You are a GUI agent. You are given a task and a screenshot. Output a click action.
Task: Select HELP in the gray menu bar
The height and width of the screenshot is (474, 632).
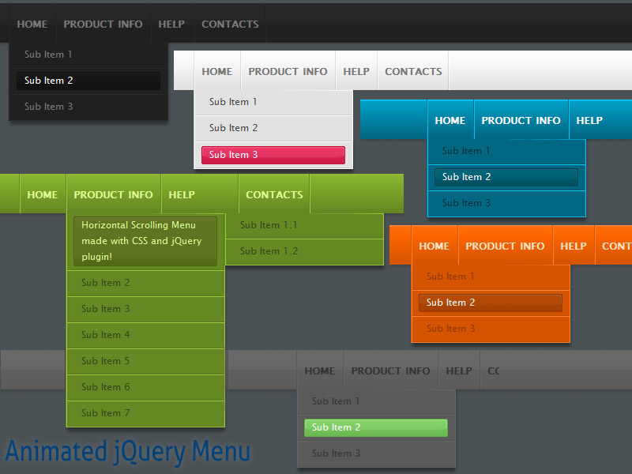459,371
